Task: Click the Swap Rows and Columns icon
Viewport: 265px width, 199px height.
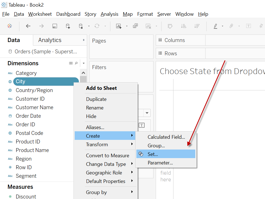Action: coord(170,26)
